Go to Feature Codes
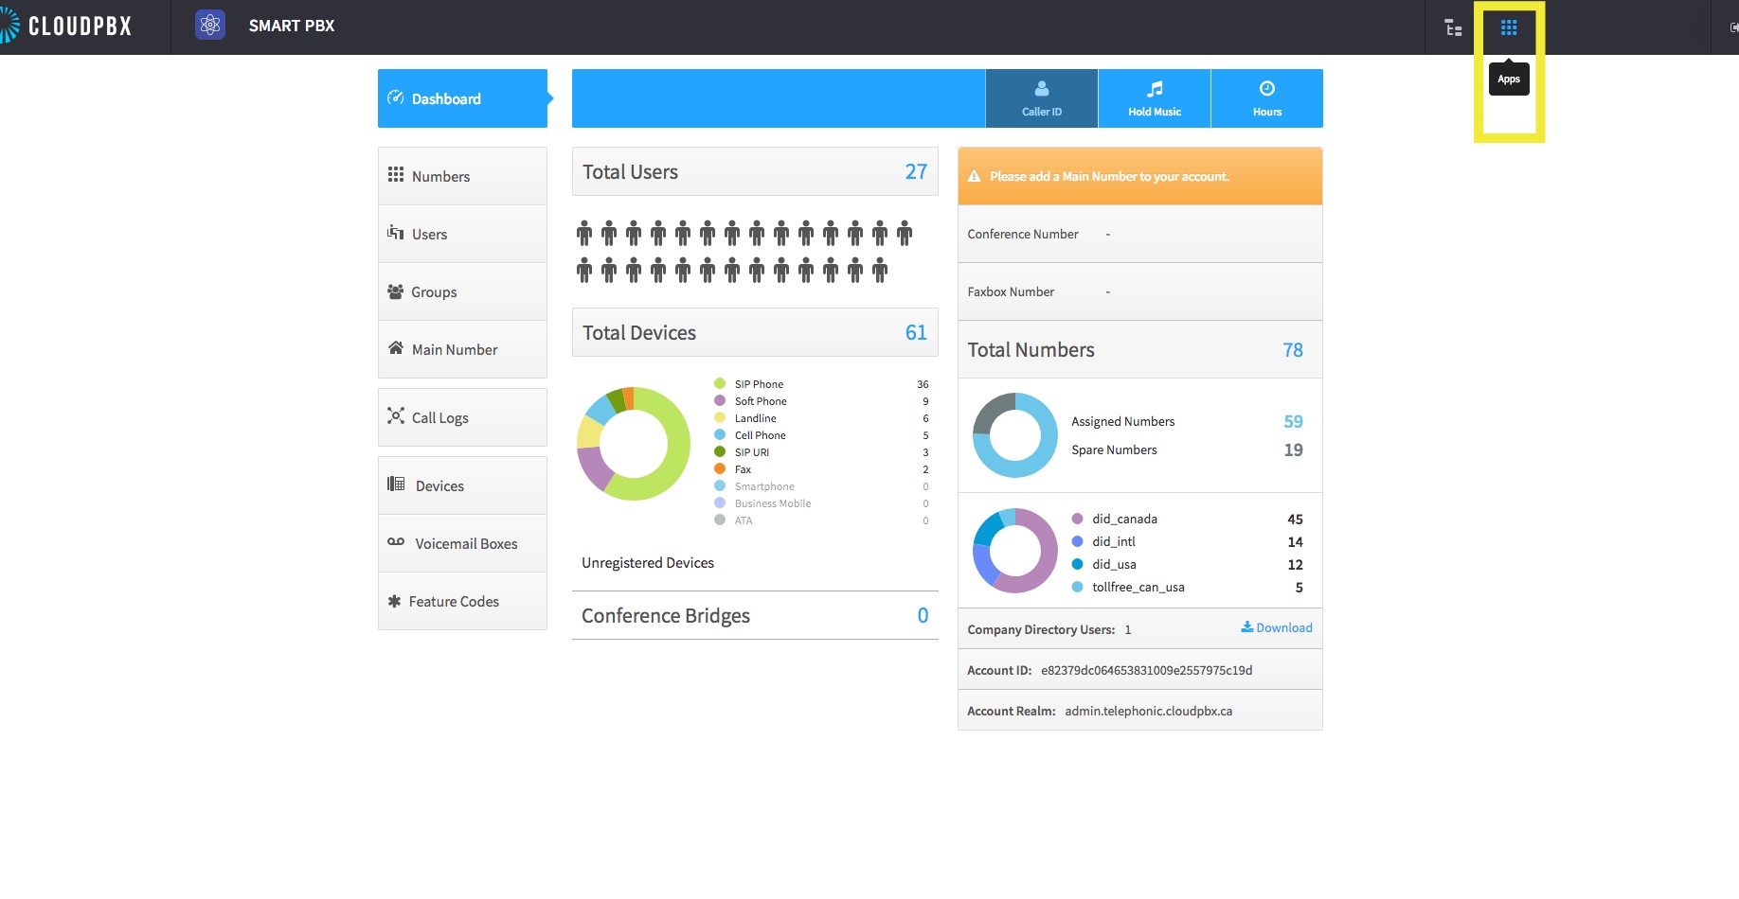This screenshot has width=1739, height=899. [462, 601]
